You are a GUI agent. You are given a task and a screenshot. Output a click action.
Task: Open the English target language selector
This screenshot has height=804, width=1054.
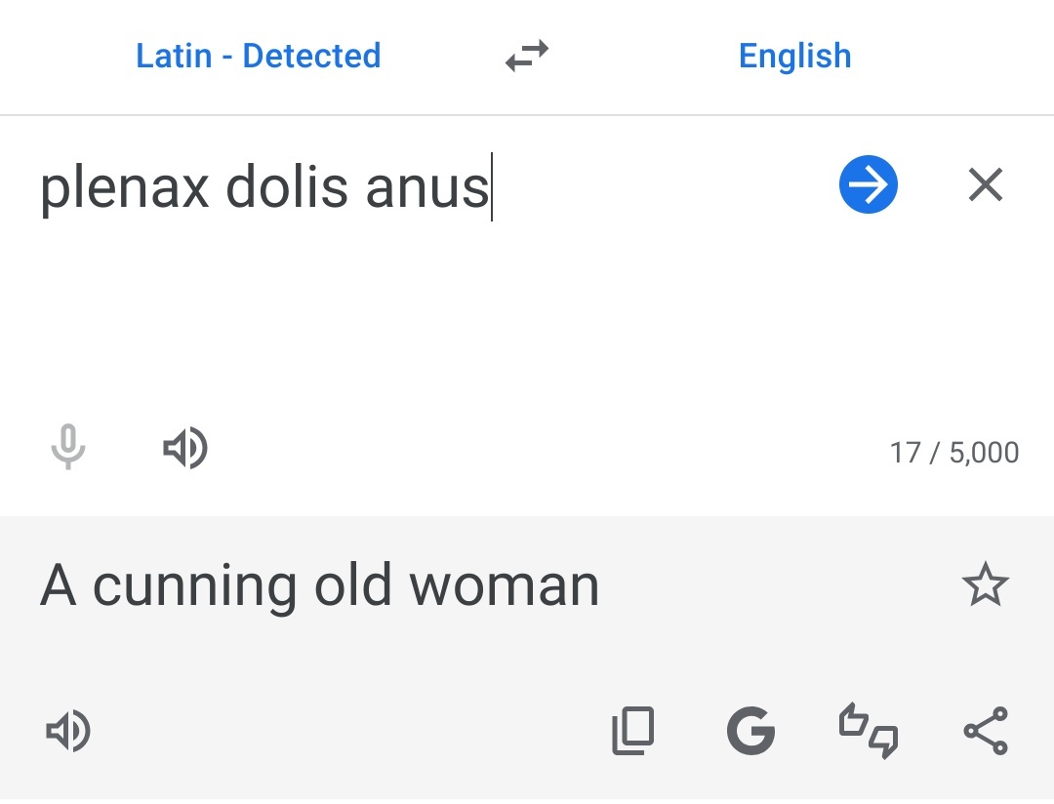pyautogui.click(x=794, y=56)
